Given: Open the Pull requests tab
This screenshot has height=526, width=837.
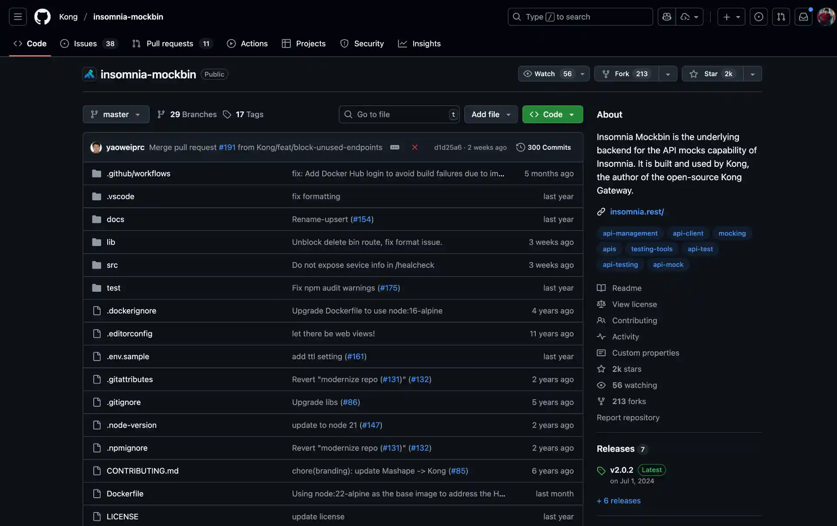Looking at the screenshot, I should pyautogui.click(x=172, y=43).
